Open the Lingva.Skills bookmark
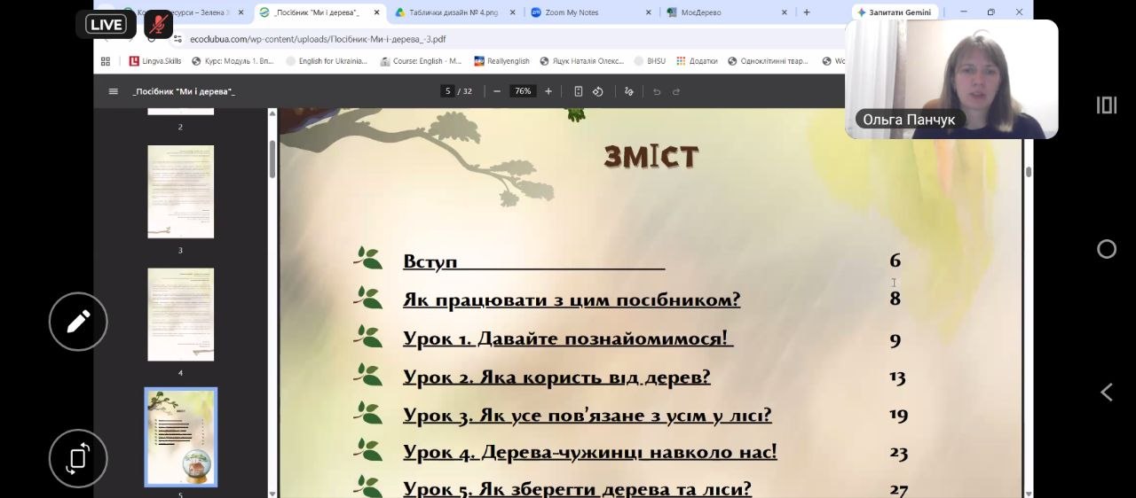The image size is (1136, 498). click(x=155, y=61)
